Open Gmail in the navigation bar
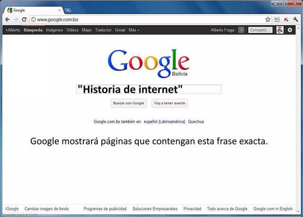Screen dimensions: 303x217 [120, 30]
